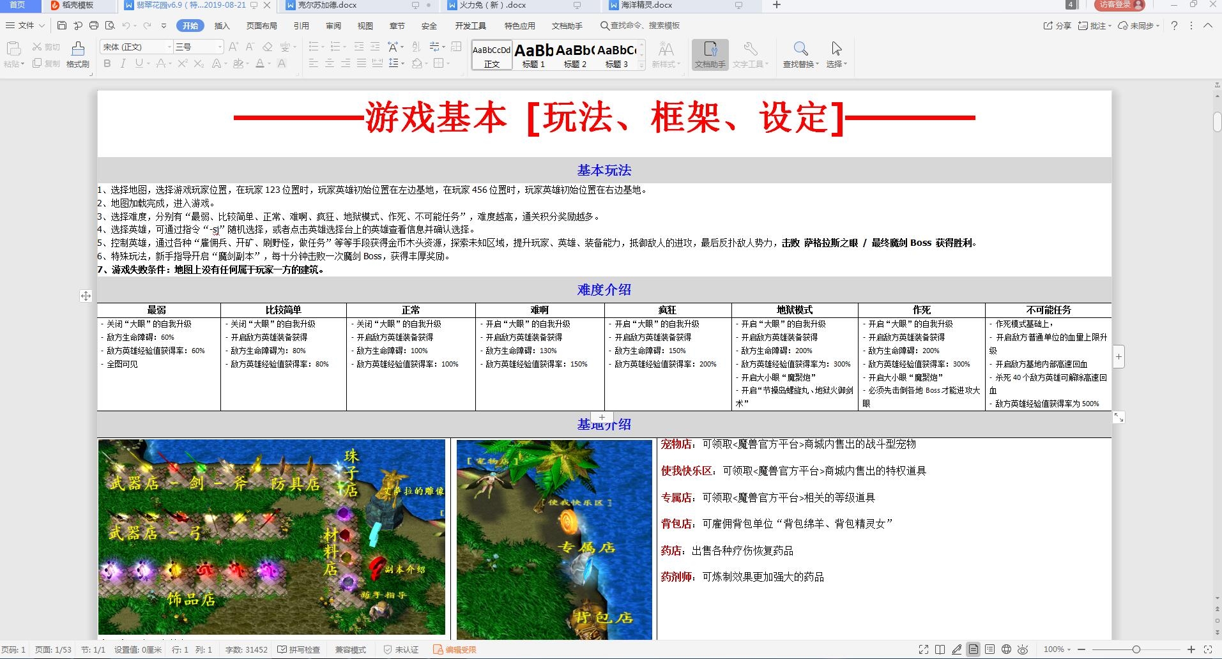This screenshot has width=1222, height=659.
Task: Open the font name dropdown 宋体 (正文)
Action: click(x=170, y=47)
